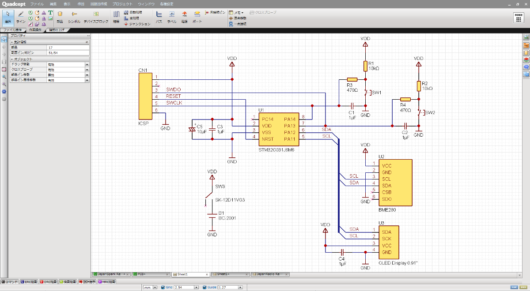Expand the 部品ピン移動 dropdown

87,75
